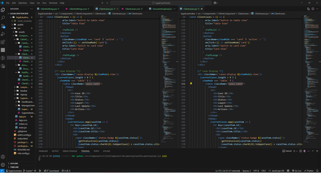321x173 pixels.
Task: Close the terminal panel with X
Action: [317, 151]
